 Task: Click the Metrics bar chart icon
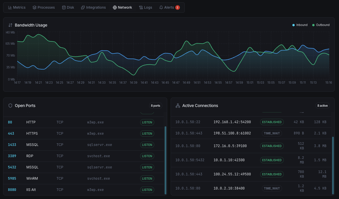tap(10, 7)
